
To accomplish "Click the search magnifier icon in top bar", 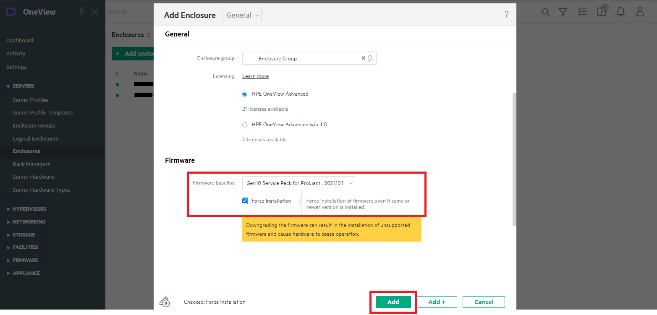I will (x=546, y=12).
